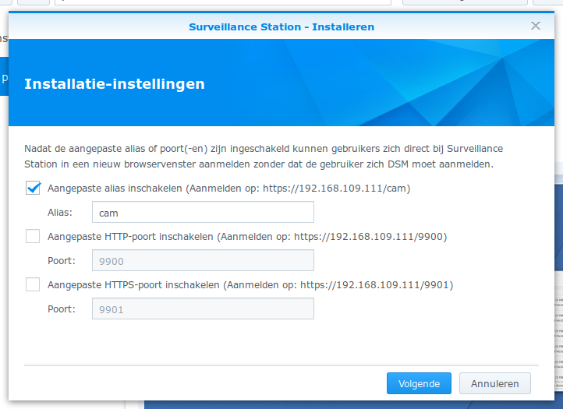Click the HTTP Poort field showing 9900
The width and height of the screenshot is (563, 409).
click(203, 260)
